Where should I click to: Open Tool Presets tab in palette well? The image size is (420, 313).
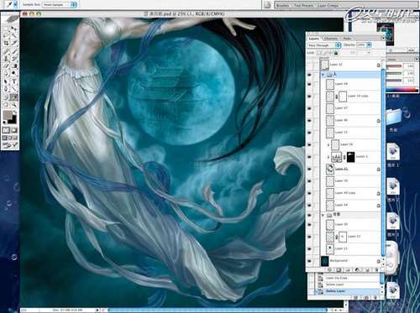(x=304, y=5)
